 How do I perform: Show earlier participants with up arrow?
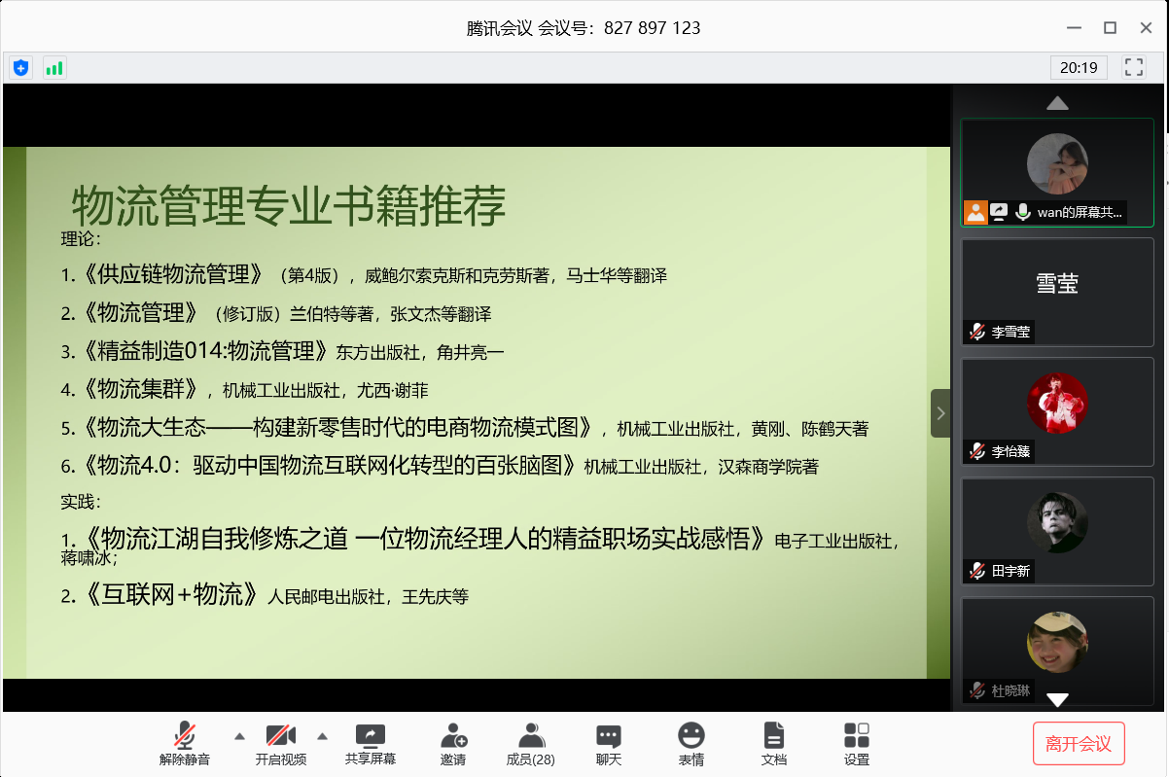point(1057,103)
